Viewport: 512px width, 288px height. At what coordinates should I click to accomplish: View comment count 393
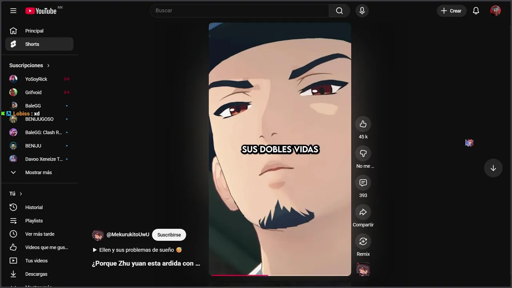pos(363,196)
